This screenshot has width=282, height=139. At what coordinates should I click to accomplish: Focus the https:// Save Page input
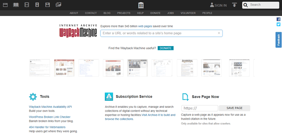click(200, 108)
